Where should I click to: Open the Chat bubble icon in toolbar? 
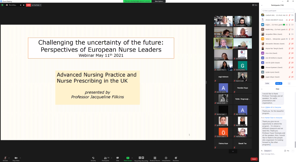coord(117,158)
